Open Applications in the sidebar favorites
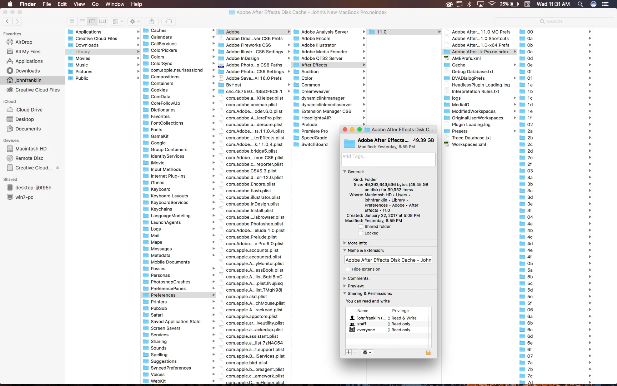Viewport: 617px width, 386px height. [x=29, y=61]
